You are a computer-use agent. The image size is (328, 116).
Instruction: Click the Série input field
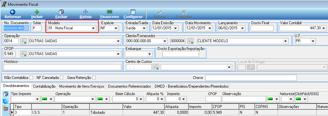[x=37, y=28]
